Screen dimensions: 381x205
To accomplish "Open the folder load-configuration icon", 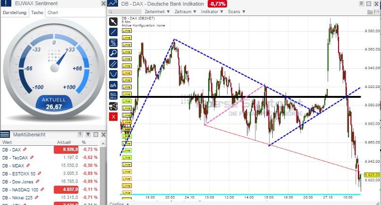I will 370,12.
